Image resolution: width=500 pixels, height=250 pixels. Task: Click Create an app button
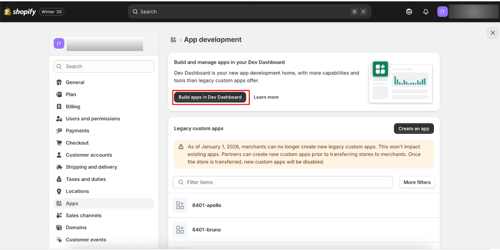(x=414, y=128)
